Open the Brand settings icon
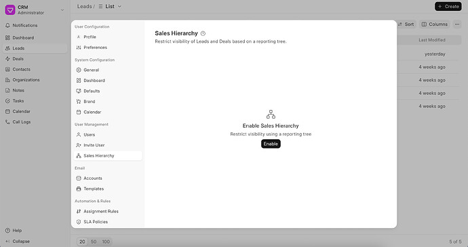This screenshot has width=468, height=247. (79, 102)
